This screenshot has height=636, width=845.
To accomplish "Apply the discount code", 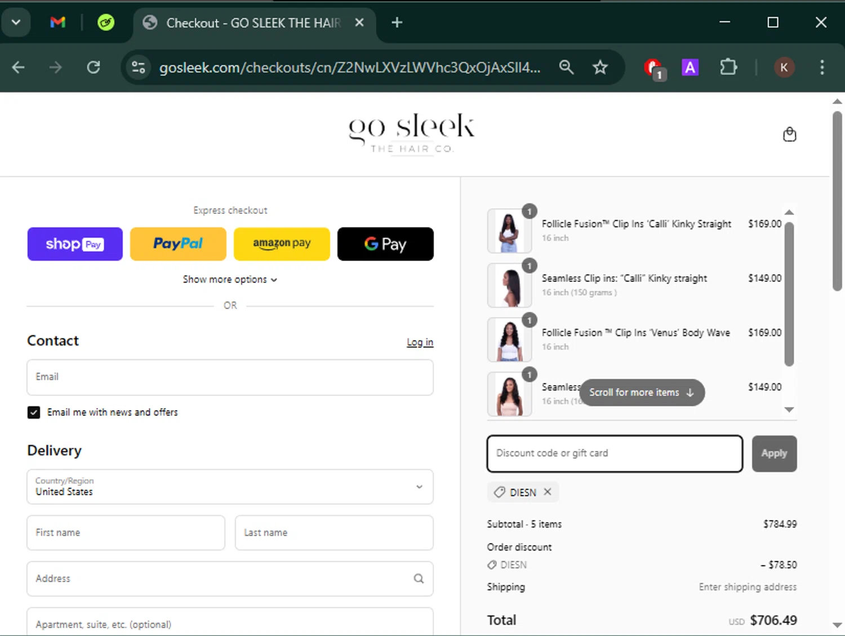I will coord(774,454).
